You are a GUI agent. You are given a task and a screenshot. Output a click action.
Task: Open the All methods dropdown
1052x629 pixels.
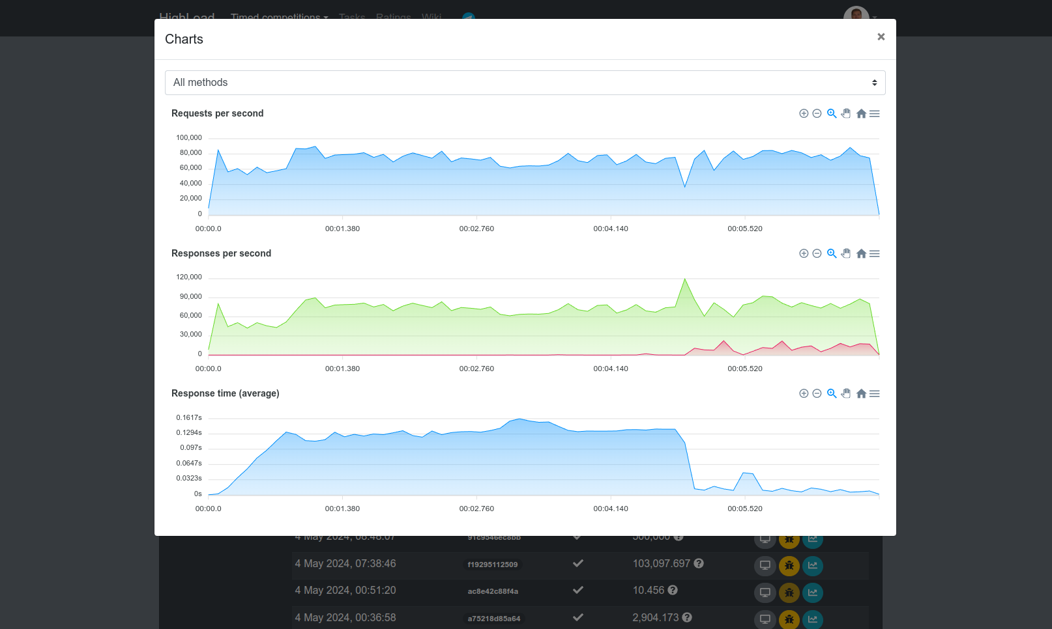point(525,83)
